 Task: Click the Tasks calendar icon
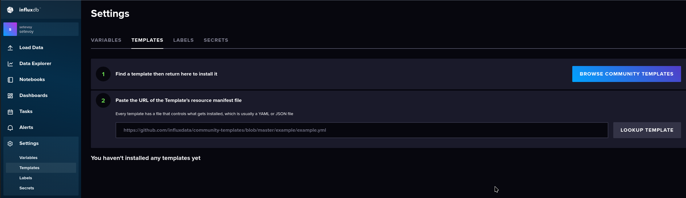coord(10,111)
